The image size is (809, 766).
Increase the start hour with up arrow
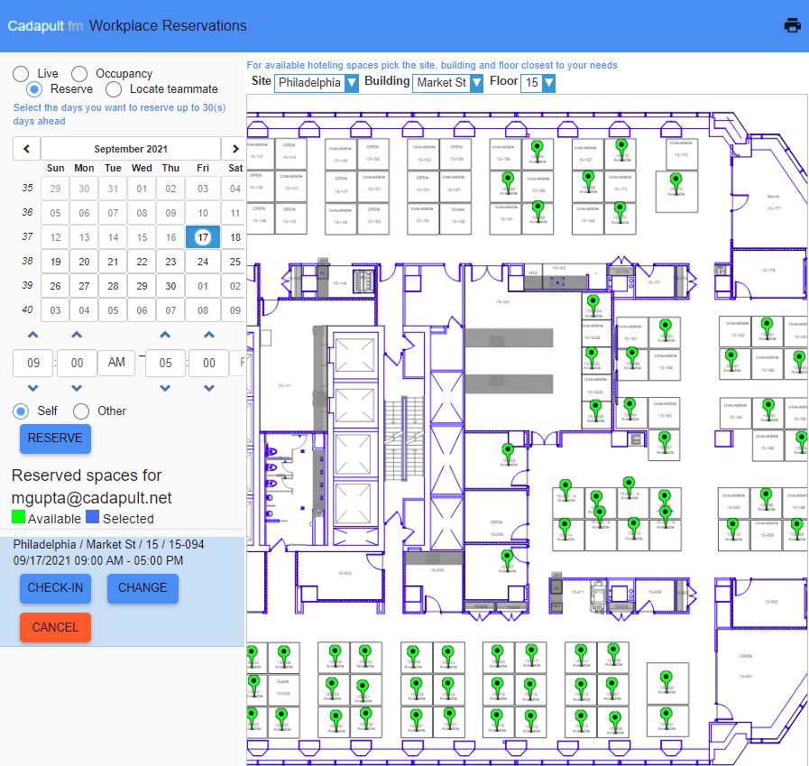coord(33,336)
